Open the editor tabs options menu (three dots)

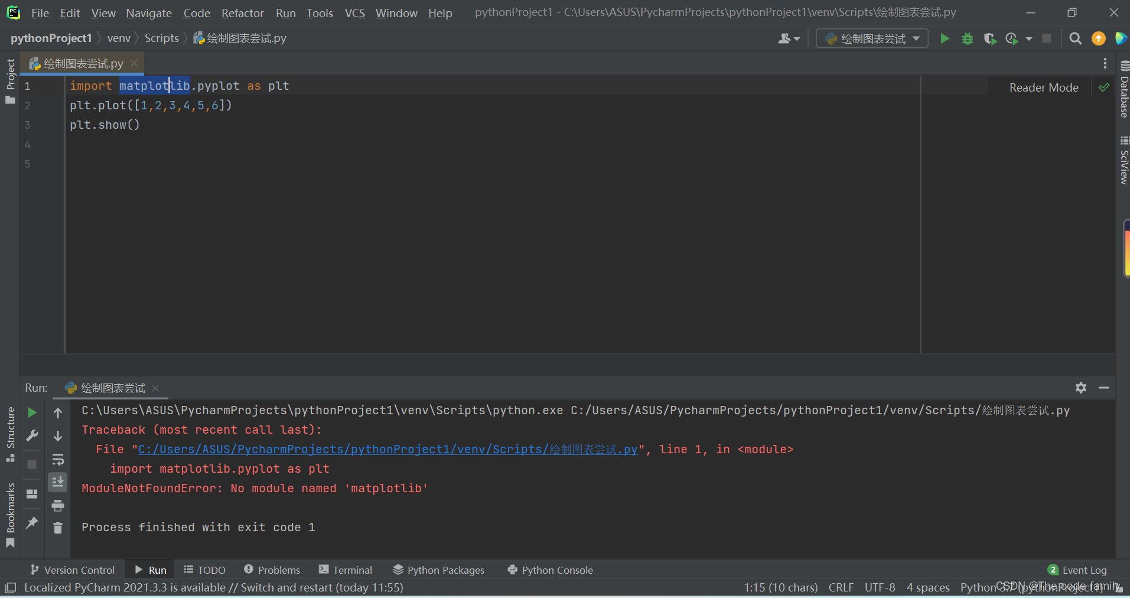pyautogui.click(x=1105, y=63)
